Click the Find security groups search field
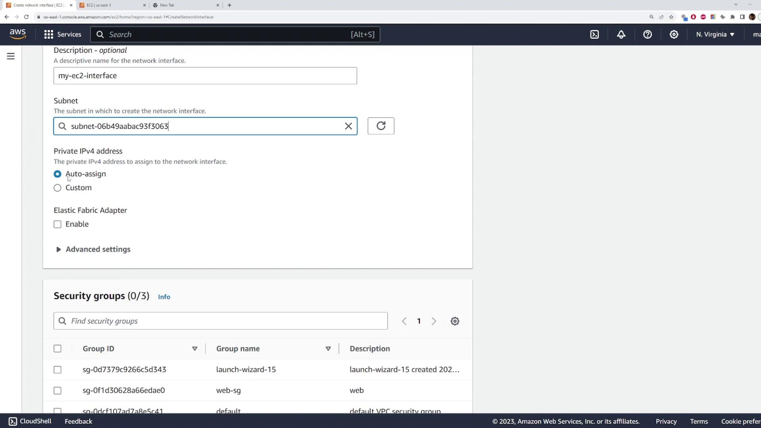 220,321
